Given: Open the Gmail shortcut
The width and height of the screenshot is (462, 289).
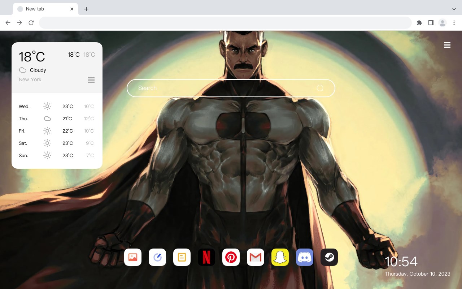Looking at the screenshot, I should click(x=256, y=257).
